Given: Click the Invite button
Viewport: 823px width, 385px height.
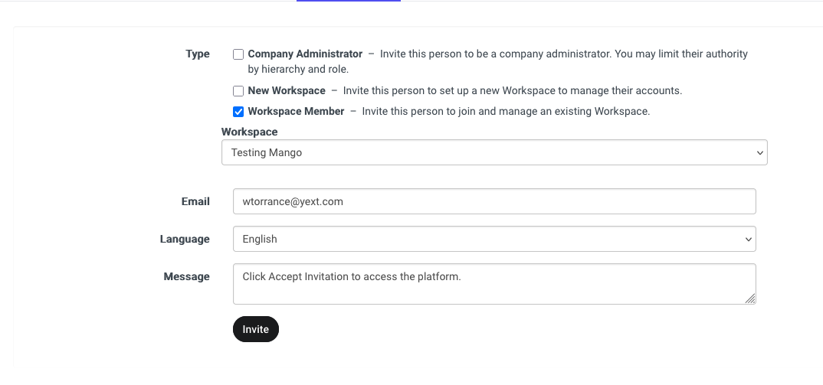Looking at the screenshot, I should click(x=256, y=329).
